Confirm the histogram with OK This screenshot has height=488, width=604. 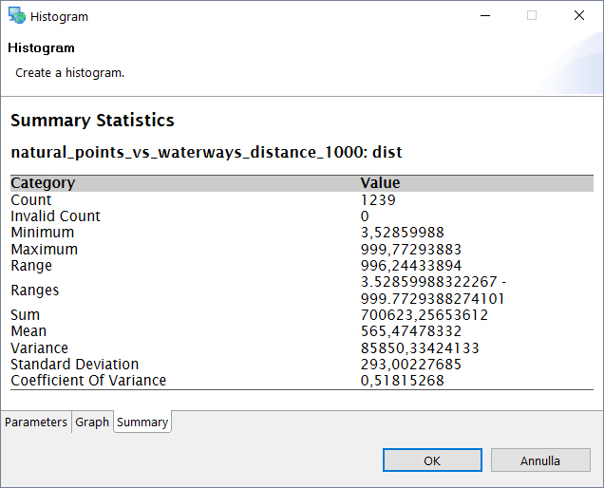pyautogui.click(x=432, y=460)
